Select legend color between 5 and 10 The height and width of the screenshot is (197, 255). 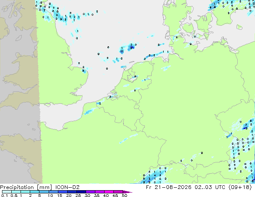tap(44, 192)
